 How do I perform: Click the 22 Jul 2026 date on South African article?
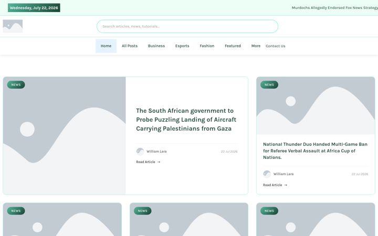point(229,152)
